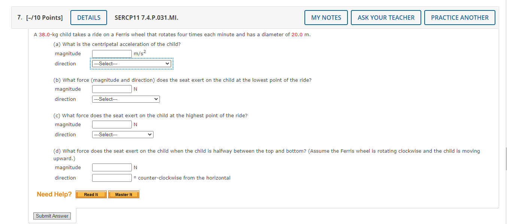Click MY NOTES button
Screen dimensions: 507x224
[325, 17]
